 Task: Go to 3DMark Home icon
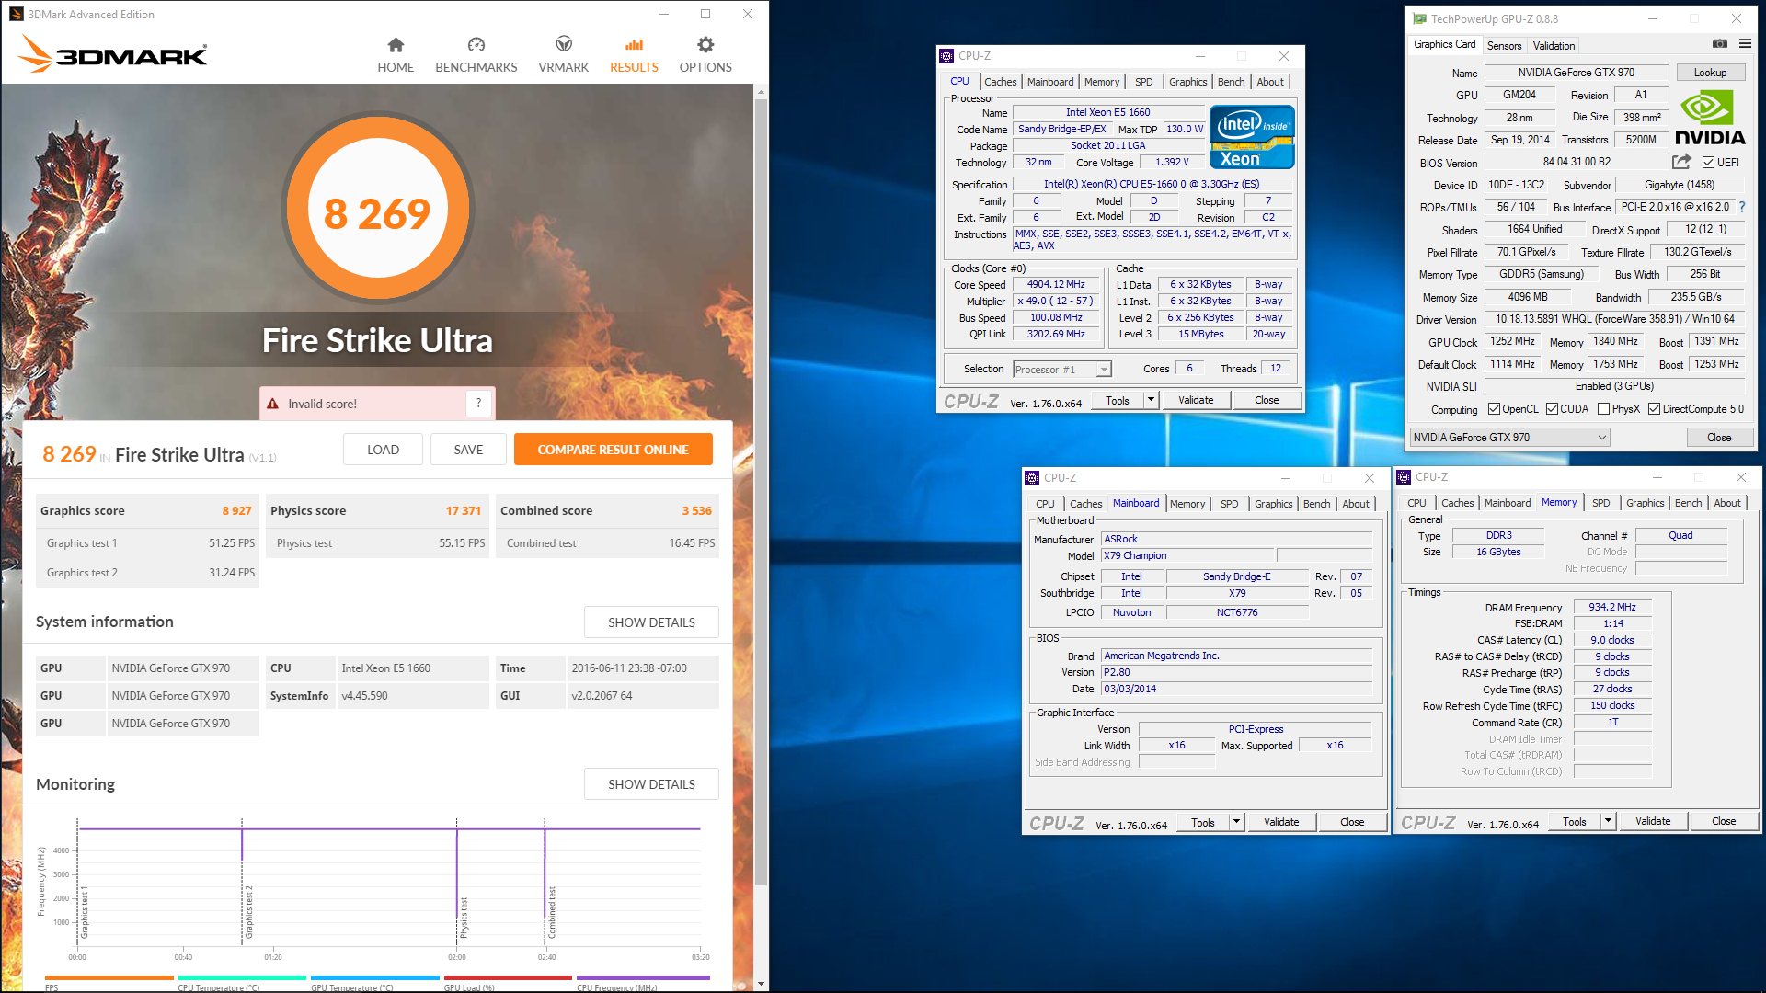click(396, 44)
